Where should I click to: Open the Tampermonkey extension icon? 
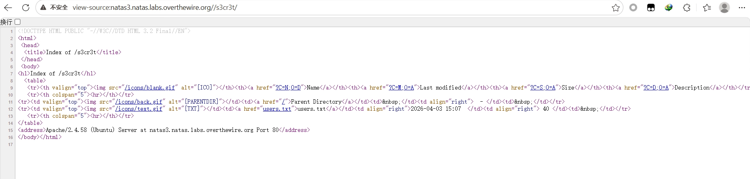(651, 7)
